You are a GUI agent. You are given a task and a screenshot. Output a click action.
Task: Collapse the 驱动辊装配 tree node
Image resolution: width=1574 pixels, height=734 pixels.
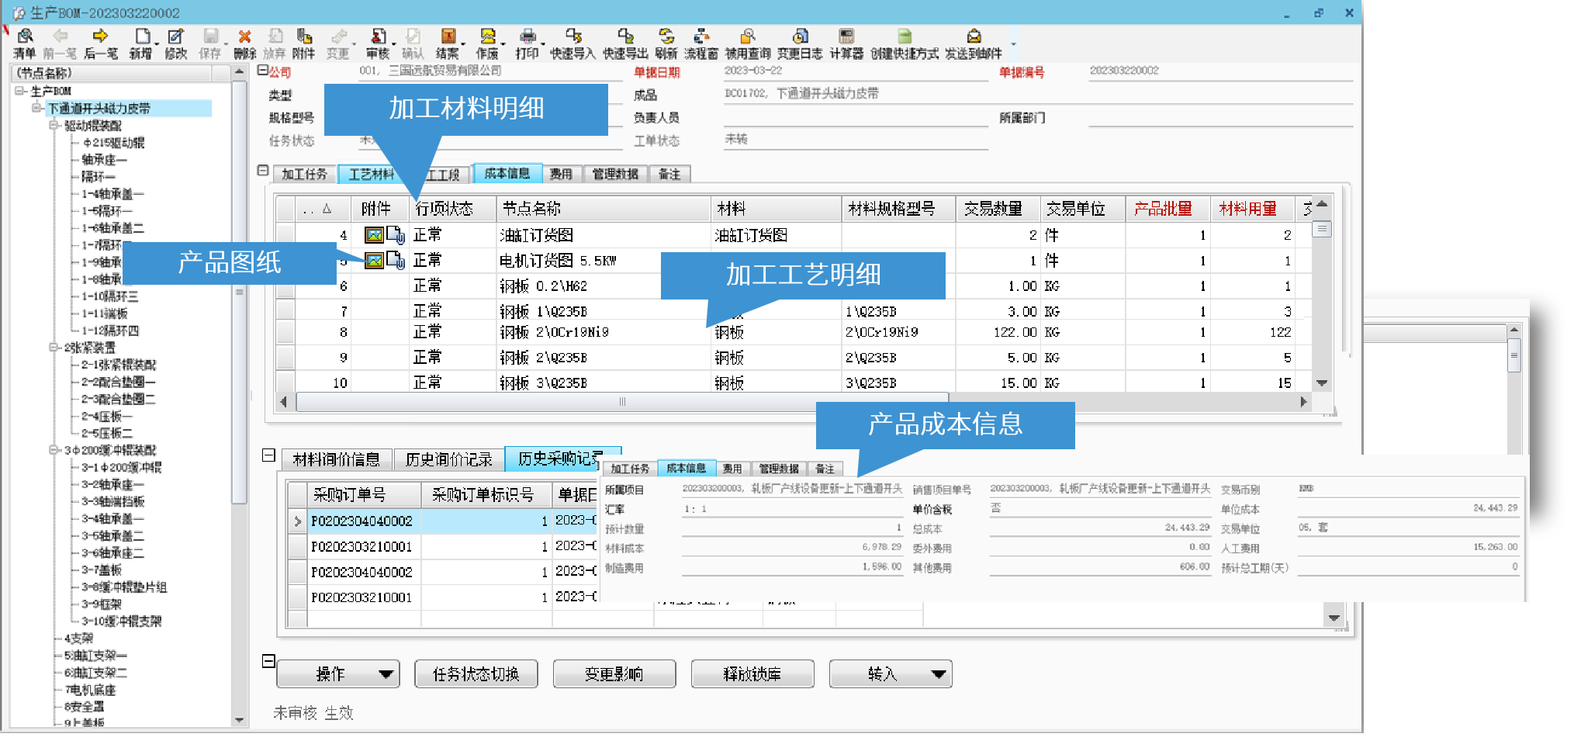click(53, 125)
